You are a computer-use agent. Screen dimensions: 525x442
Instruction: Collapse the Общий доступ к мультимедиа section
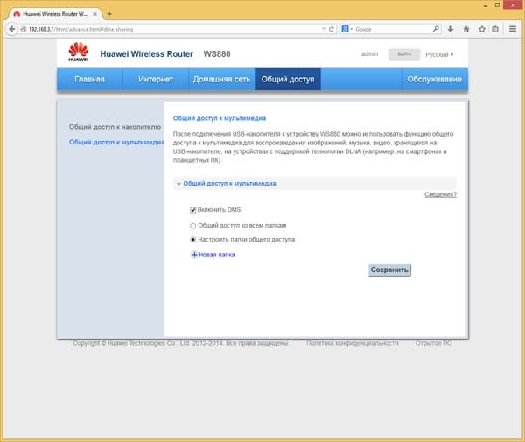[178, 184]
